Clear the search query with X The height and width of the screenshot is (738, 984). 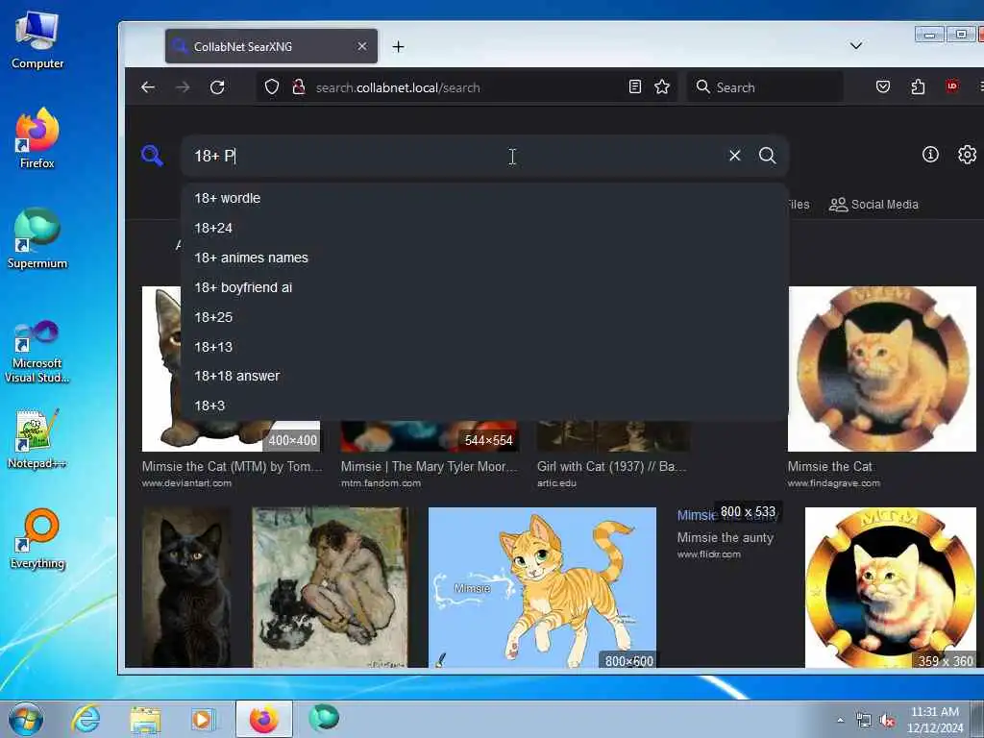[734, 155]
